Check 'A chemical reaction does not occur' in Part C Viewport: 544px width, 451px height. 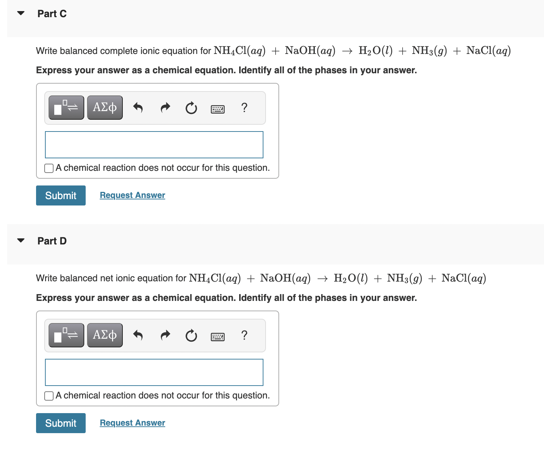pyautogui.click(x=49, y=168)
